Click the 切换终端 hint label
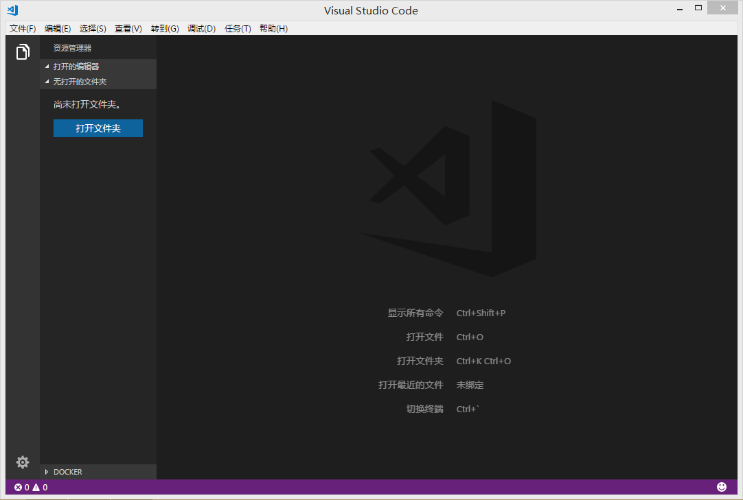The width and height of the screenshot is (743, 500). 424,409
